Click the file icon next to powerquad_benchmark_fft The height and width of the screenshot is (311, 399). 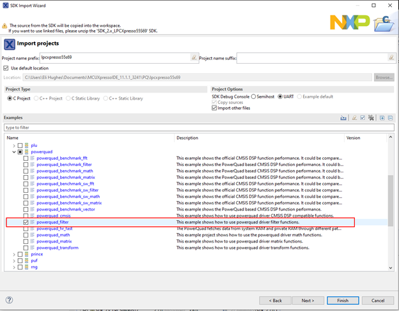click(x=33, y=158)
